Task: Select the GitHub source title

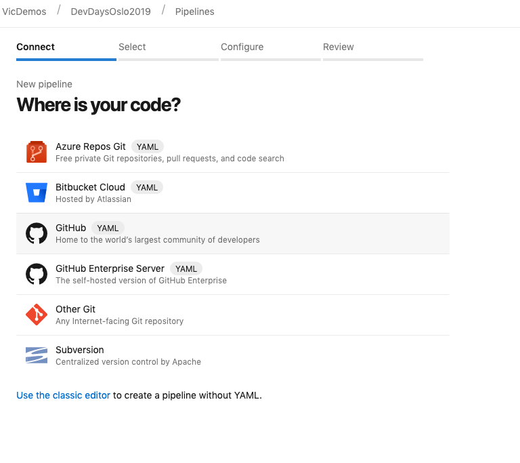Action: [70, 228]
